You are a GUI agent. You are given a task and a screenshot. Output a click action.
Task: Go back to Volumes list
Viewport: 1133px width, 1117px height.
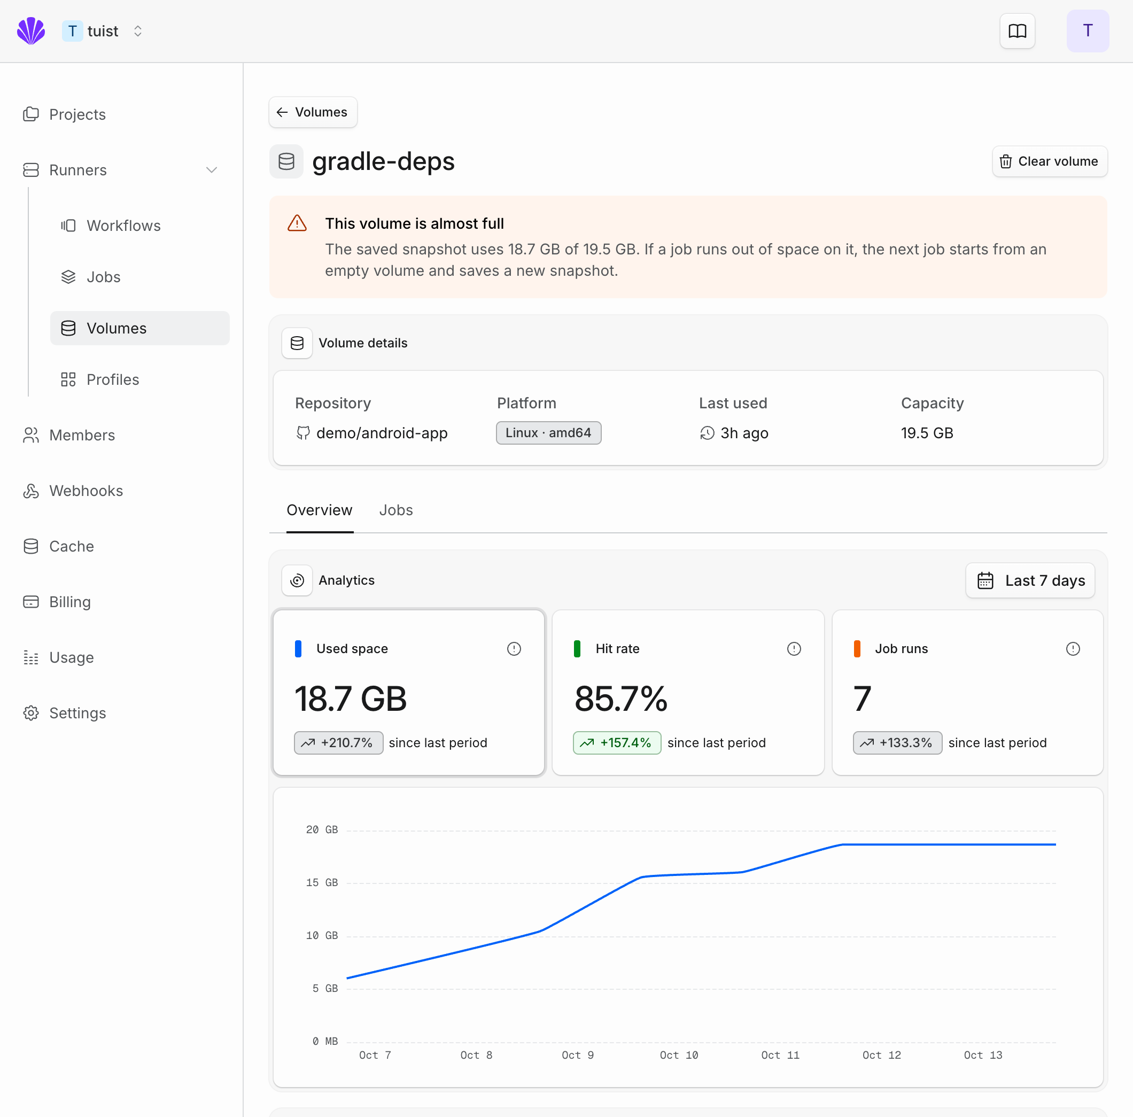313,112
